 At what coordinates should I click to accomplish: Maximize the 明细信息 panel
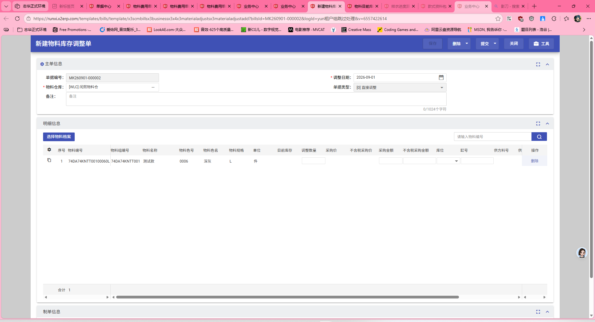[538, 124]
